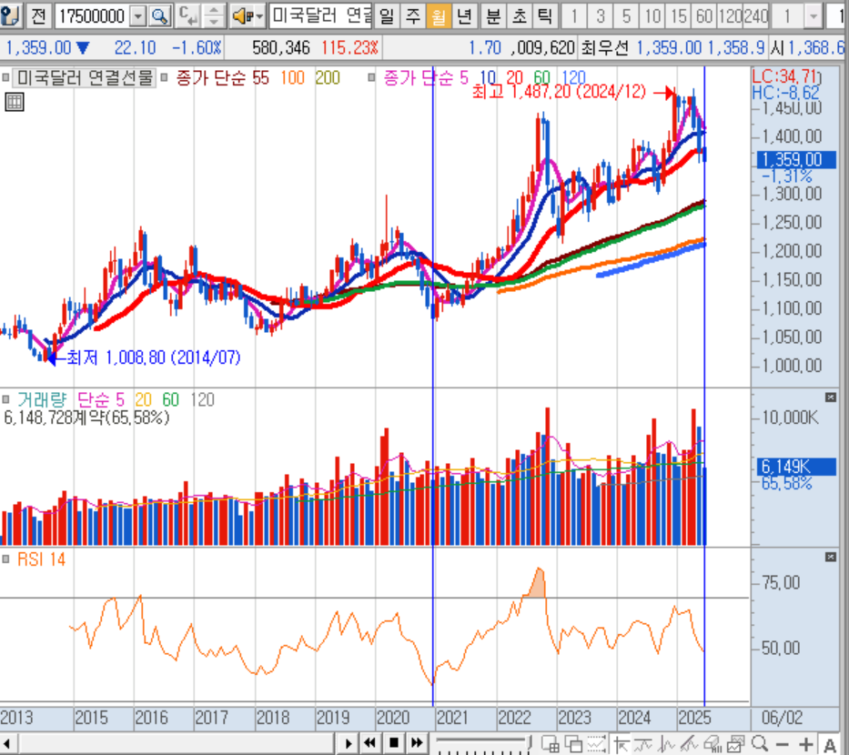Switch to the 분 (minute) chart period

pos(493,15)
